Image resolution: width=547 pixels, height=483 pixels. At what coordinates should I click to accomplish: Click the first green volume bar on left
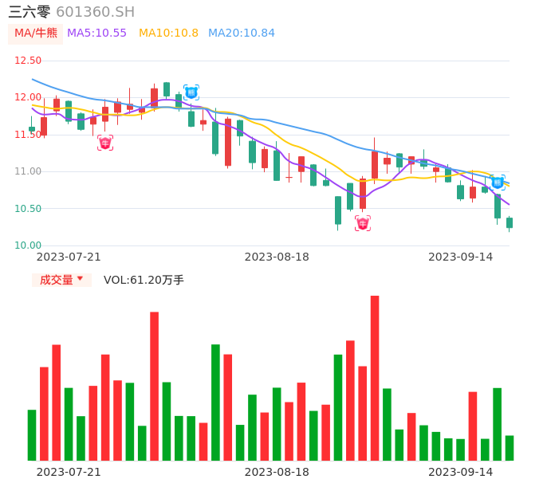[x=32, y=434]
